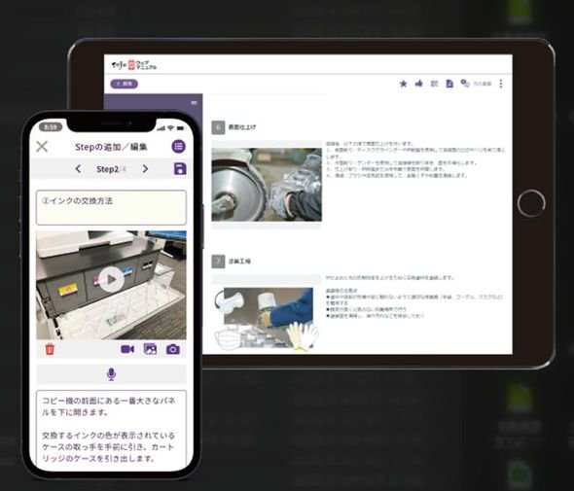Open the image gallery icon
574x491 pixels.
point(150,349)
